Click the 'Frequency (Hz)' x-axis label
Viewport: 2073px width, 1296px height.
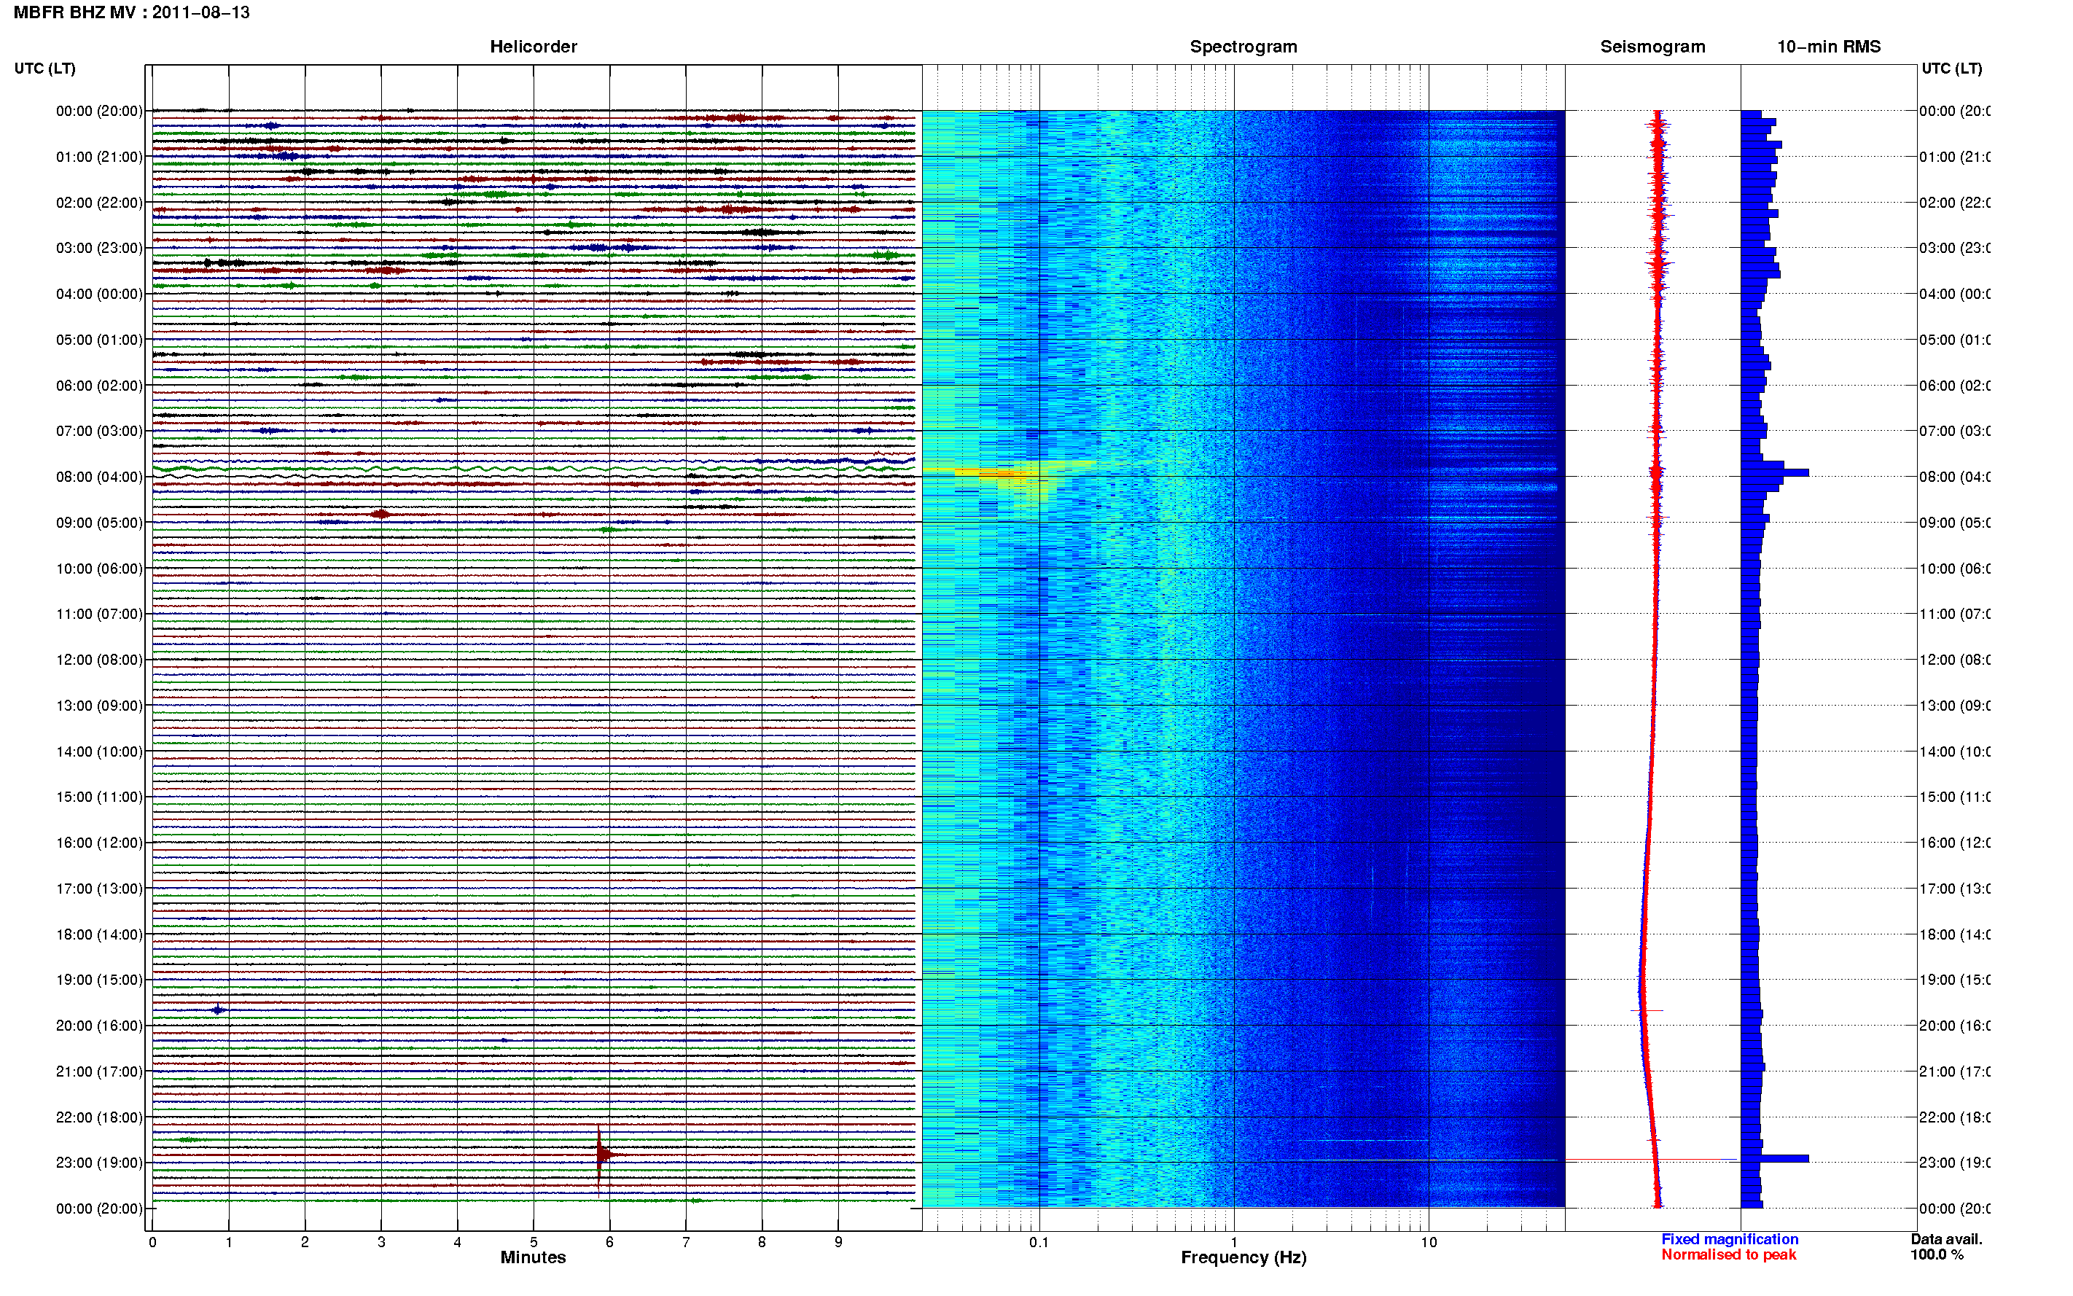(1244, 1257)
